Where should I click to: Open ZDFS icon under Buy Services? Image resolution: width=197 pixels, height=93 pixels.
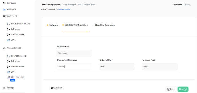coord(8,40)
